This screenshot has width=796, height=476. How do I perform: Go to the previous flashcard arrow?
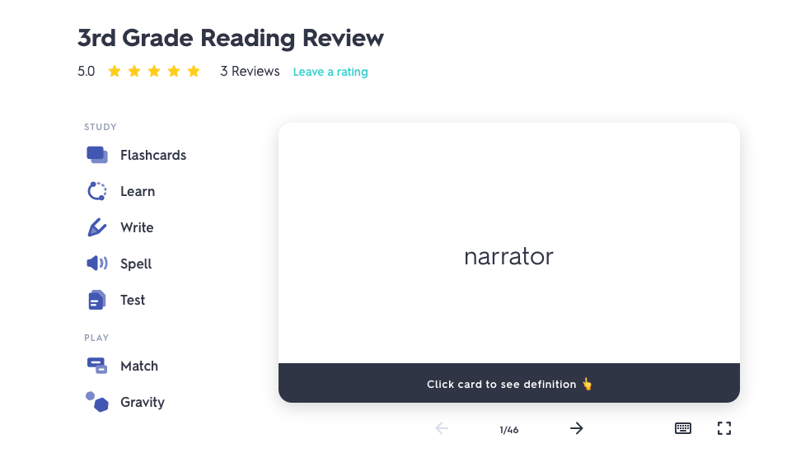coord(442,428)
